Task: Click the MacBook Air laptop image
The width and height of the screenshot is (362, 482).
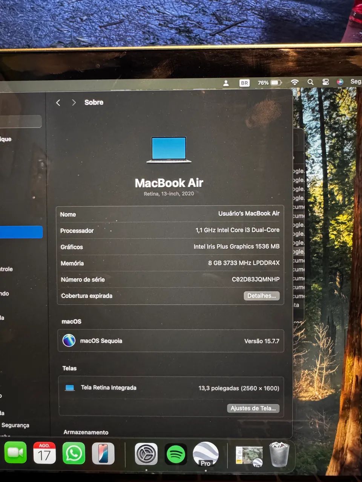Action: pos(169,150)
